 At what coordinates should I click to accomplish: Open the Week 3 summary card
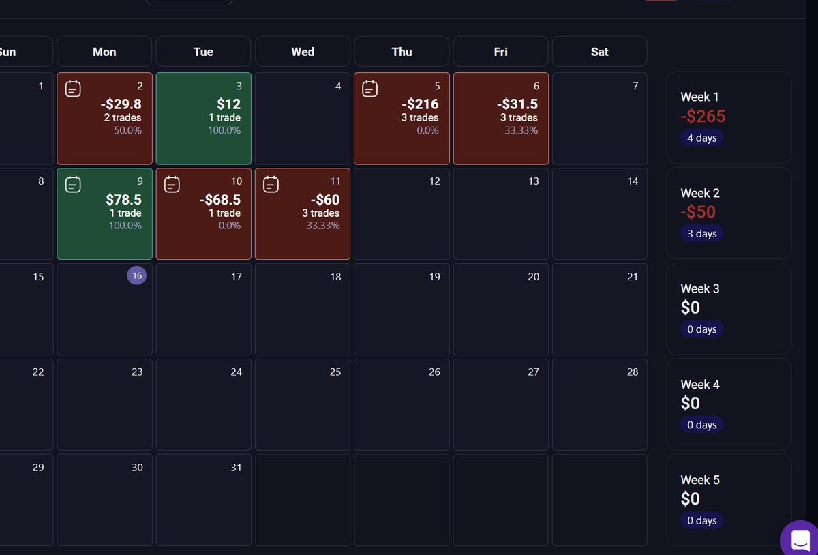(x=729, y=308)
